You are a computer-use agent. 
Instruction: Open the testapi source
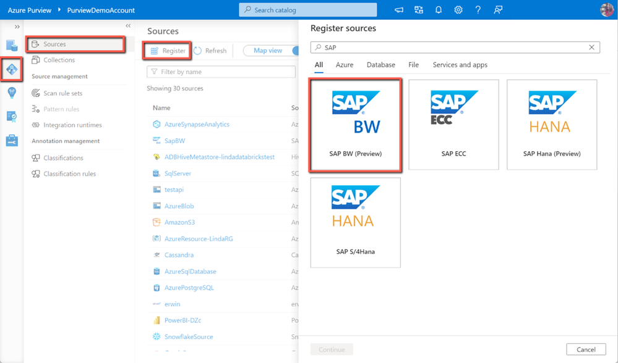click(x=174, y=190)
